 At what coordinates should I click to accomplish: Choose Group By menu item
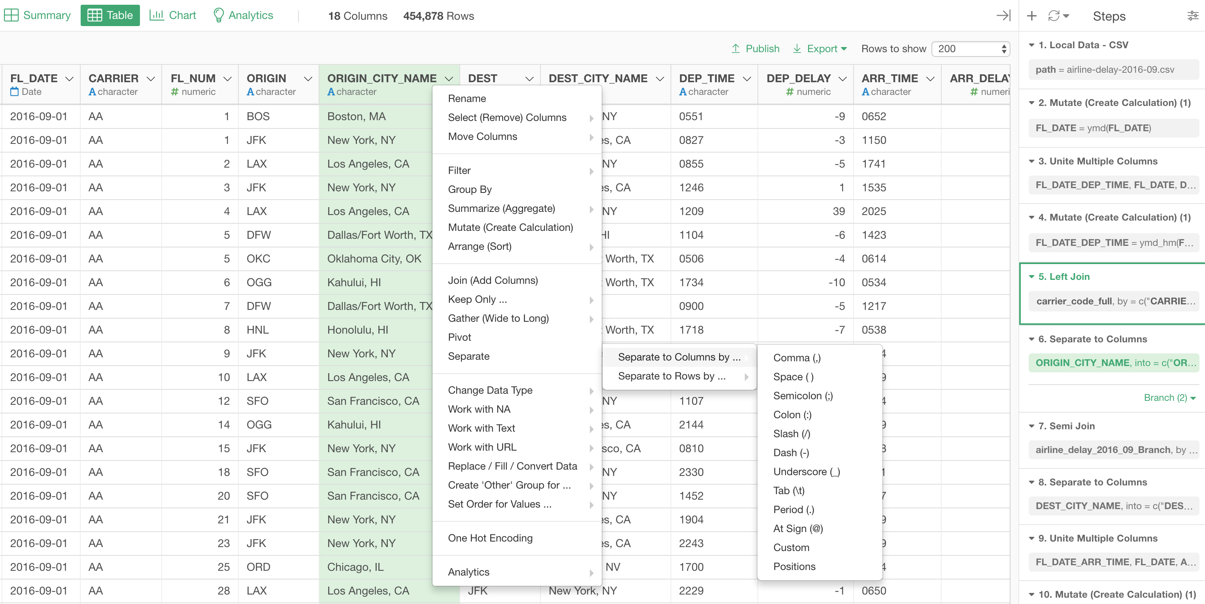pyautogui.click(x=516, y=189)
